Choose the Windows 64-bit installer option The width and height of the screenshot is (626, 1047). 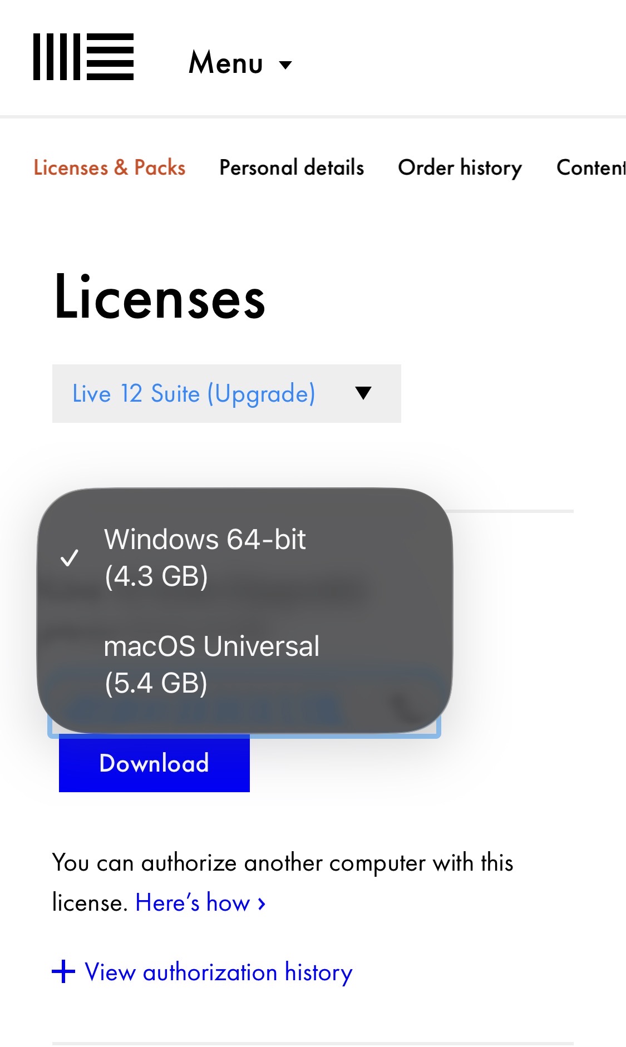205,557
